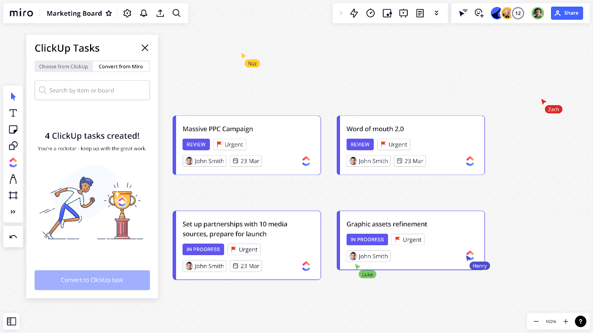Click John Smith on Graphic assets refinement
593x333 pixels.
coord(368,256)
